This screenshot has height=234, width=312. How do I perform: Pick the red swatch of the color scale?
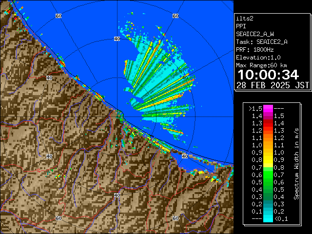tap(268, 123)
